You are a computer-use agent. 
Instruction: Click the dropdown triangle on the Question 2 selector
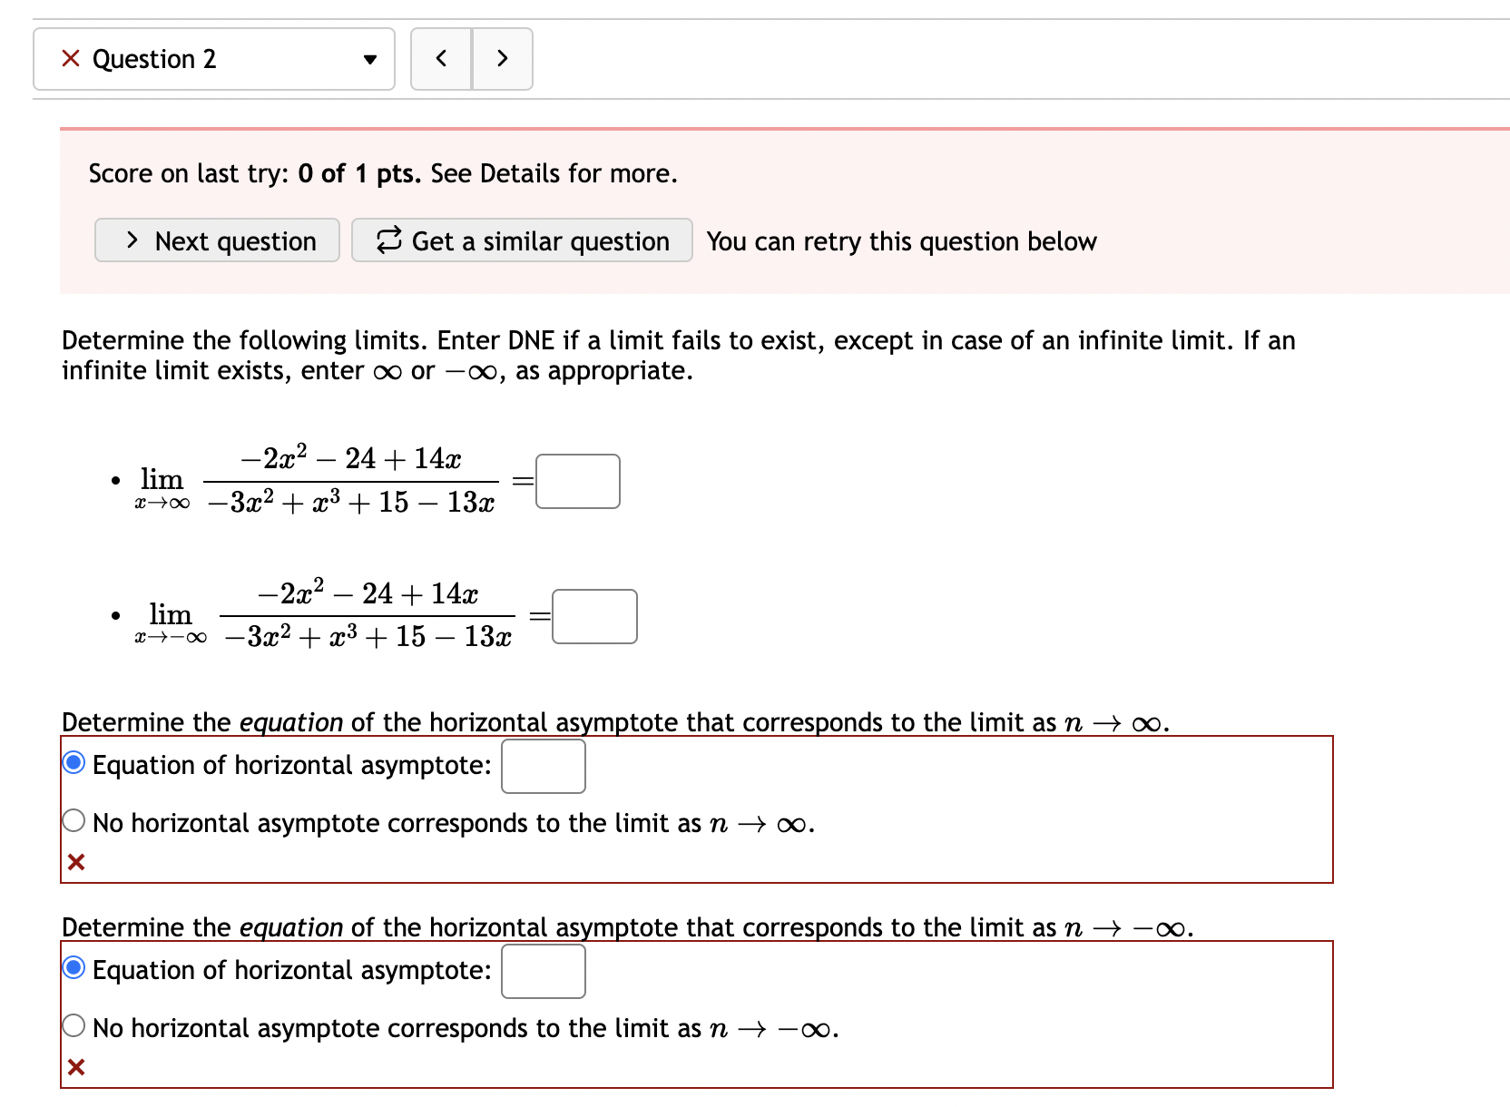[x=370, y=58]
